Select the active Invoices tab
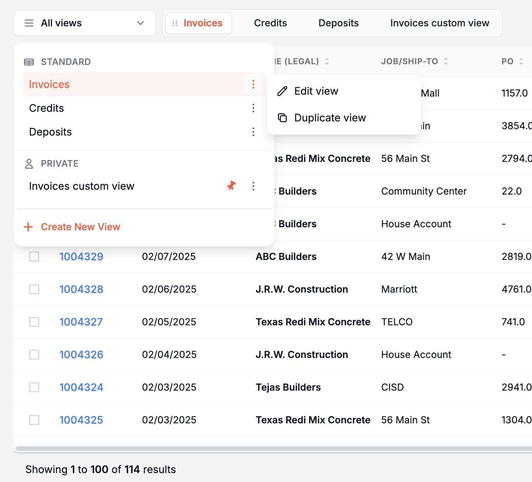 (199, 23)
